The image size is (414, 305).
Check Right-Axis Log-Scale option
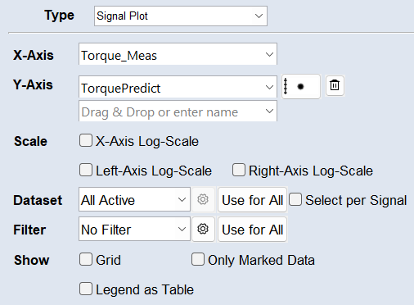tap(239, 170)
